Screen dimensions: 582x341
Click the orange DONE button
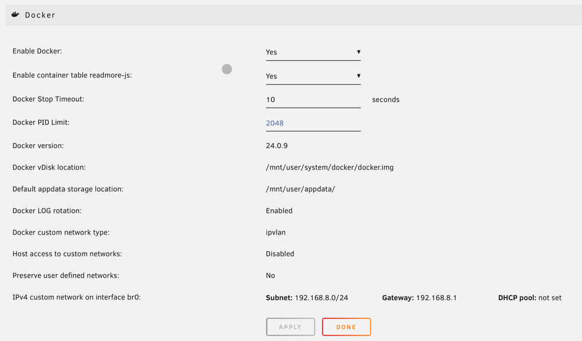[x=346, y=327]
